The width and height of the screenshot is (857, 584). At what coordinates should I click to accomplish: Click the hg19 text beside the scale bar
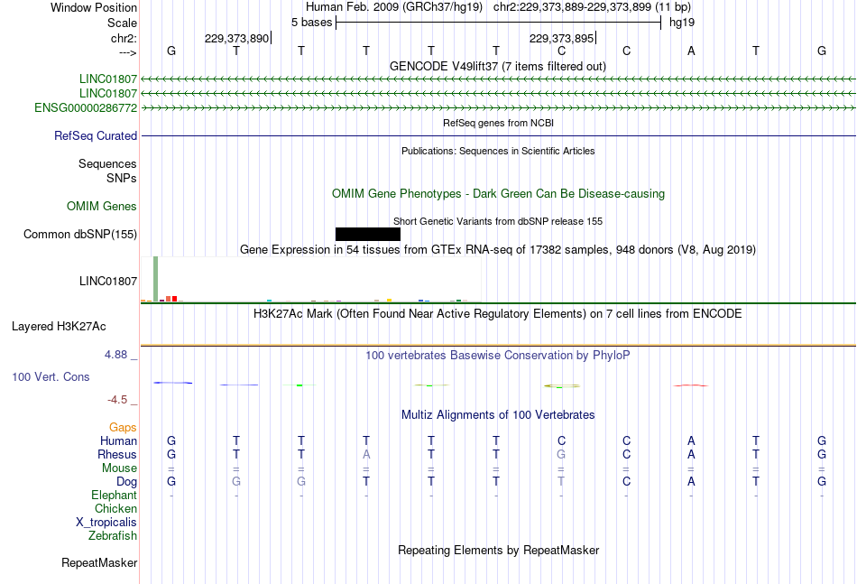point(682,23)
